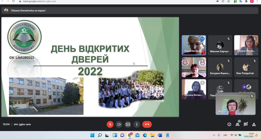
Task: Open Task View on the taskbar
Action: [107, 135]
